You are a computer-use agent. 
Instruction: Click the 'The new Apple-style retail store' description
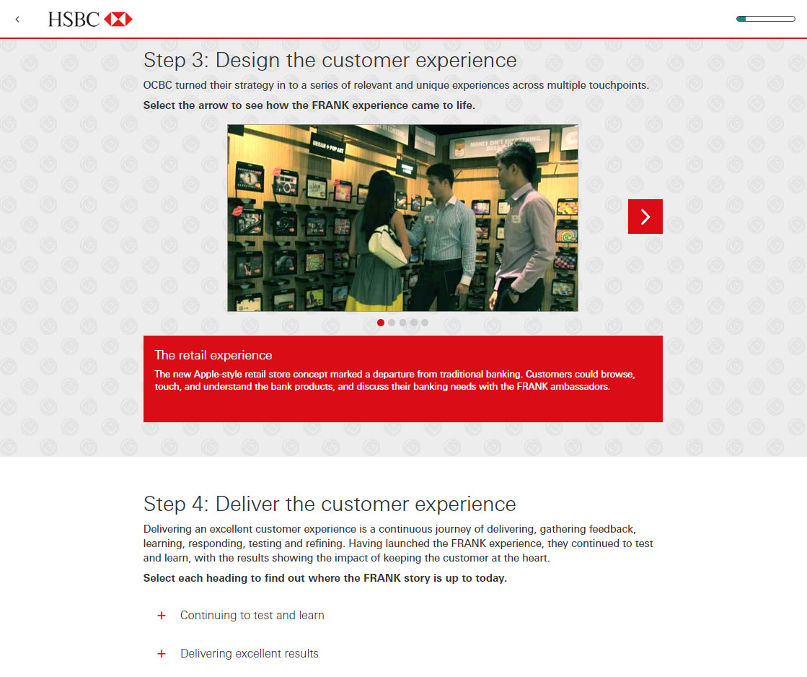click(x=394, y=380)
